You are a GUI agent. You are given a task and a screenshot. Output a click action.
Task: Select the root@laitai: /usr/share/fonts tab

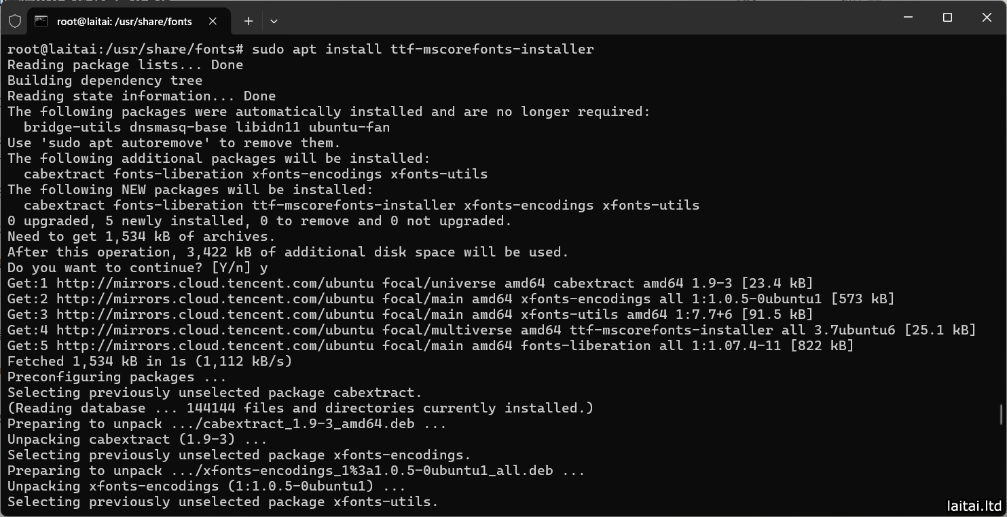(x=124, y=21)
